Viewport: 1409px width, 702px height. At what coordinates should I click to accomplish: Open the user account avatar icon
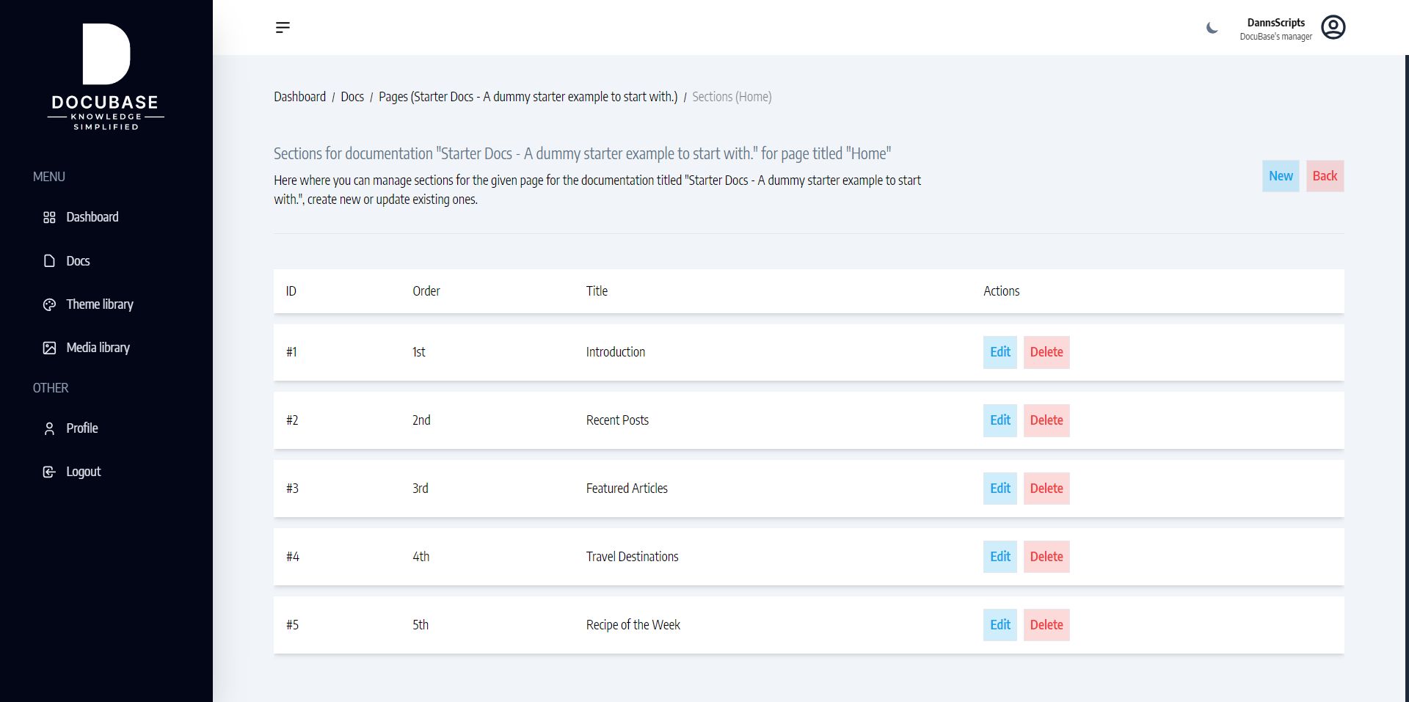1333,28
